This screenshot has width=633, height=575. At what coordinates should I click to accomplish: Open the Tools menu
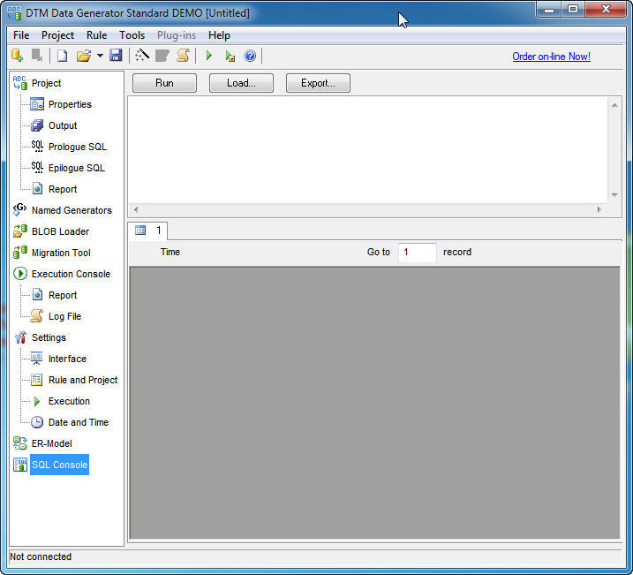pyautogui.click(x=132, y=35)
